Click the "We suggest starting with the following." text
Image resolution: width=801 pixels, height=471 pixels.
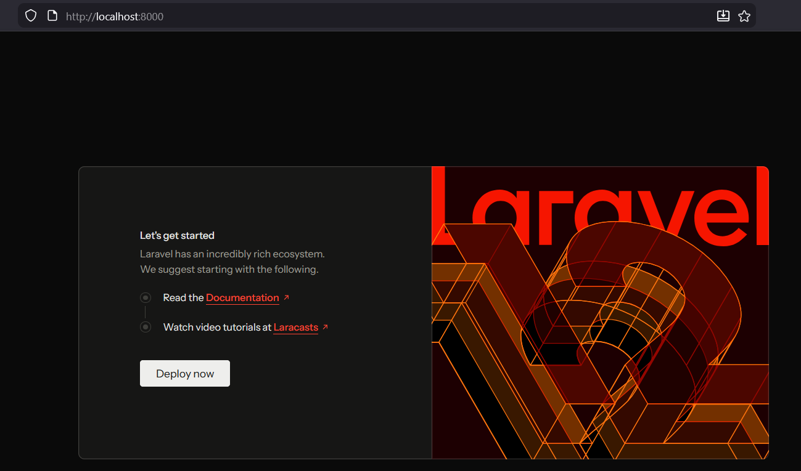(x=229, y=270)
